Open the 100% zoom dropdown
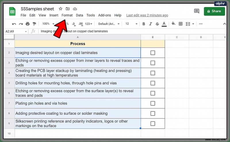 48,24
